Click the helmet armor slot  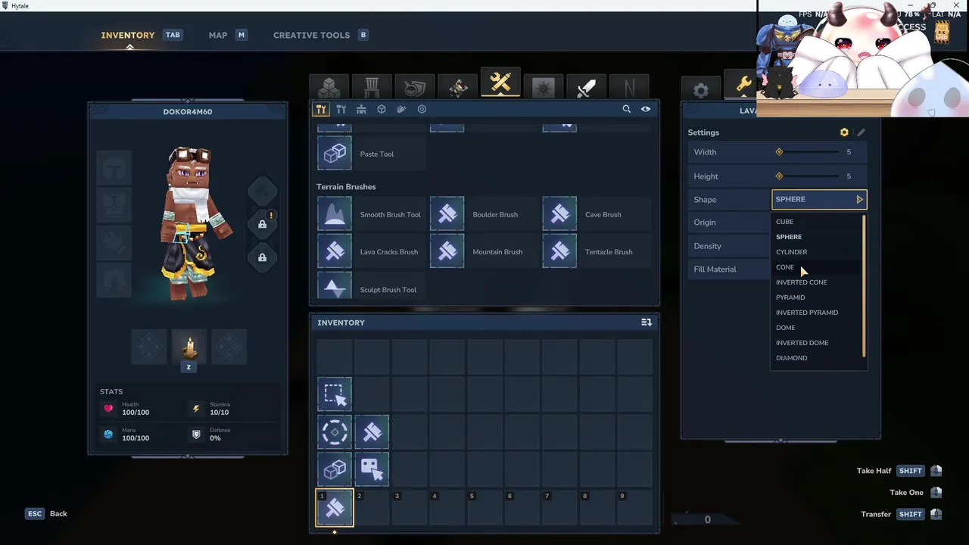coord(115,168)
